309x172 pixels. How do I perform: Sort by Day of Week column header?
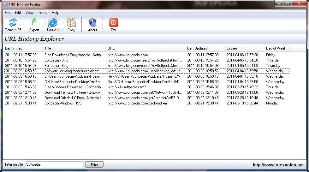(x=277, y=48)
